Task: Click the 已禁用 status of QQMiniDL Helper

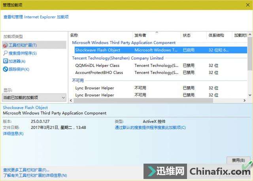Action: (x=189, y=66)
